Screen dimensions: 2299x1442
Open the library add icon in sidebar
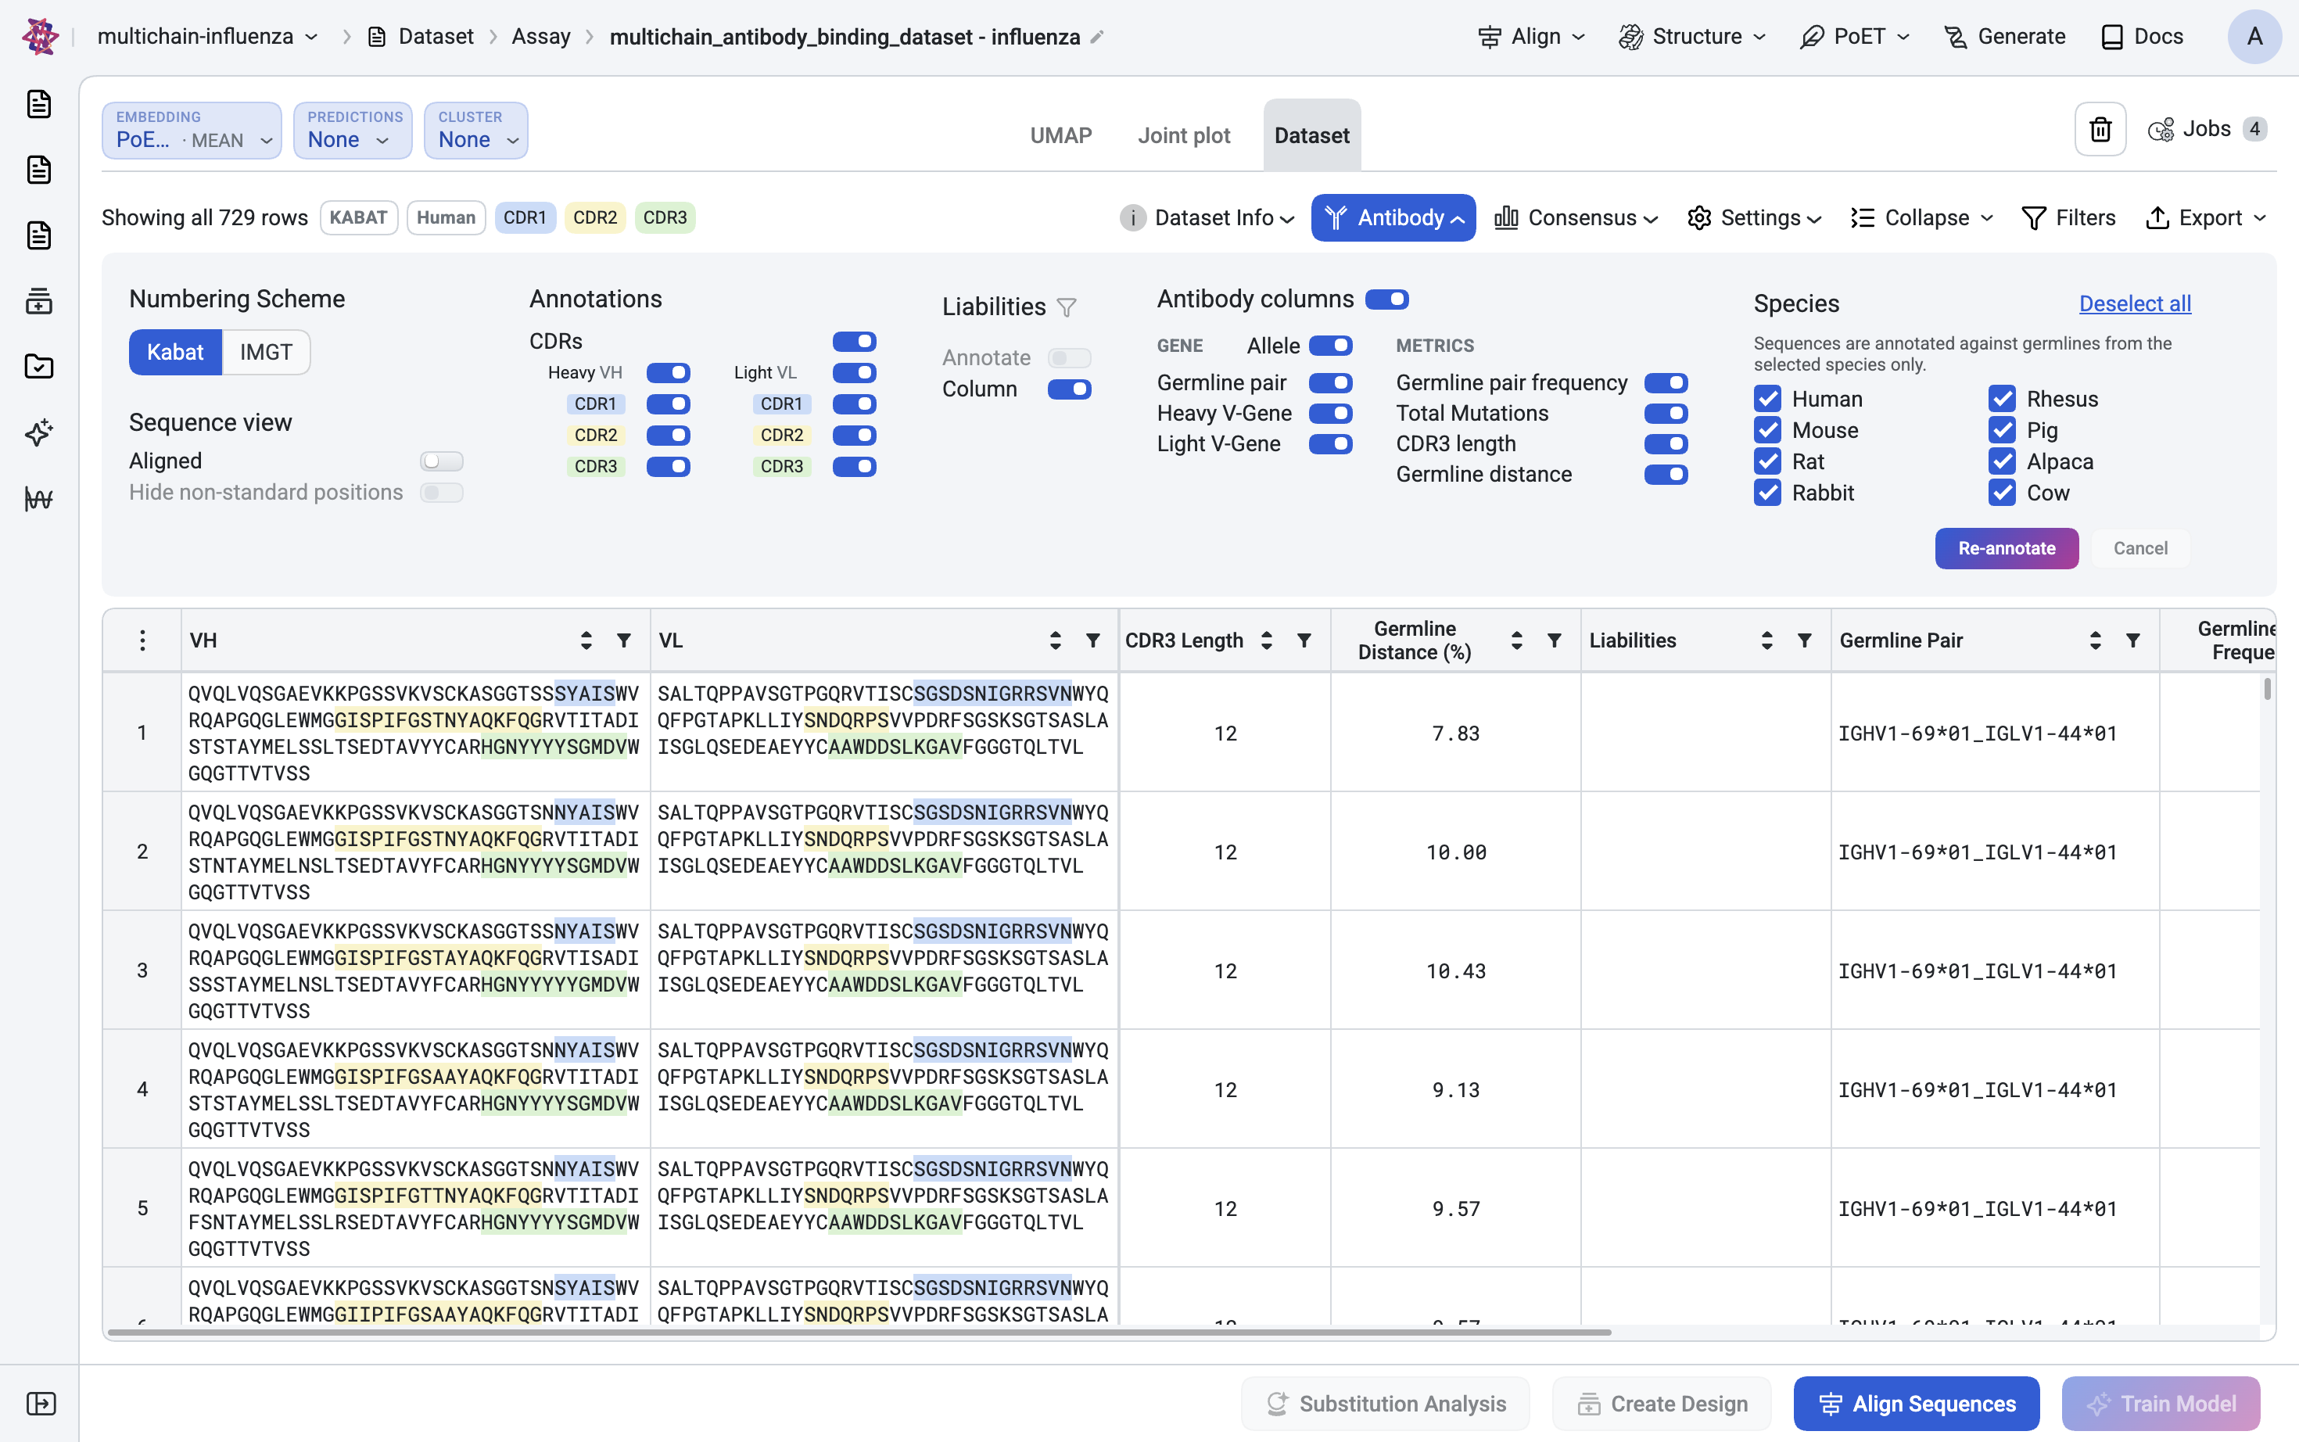point(39,301)
